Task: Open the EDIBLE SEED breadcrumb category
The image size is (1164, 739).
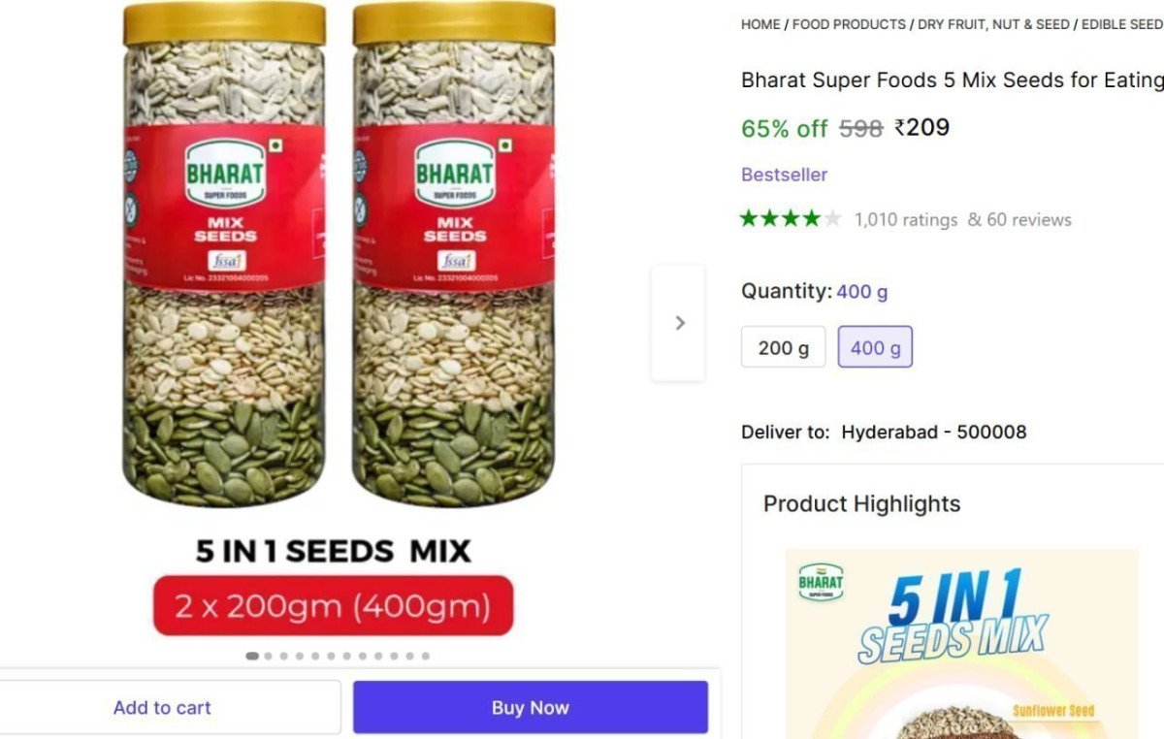Action: tap(1121, 24)
